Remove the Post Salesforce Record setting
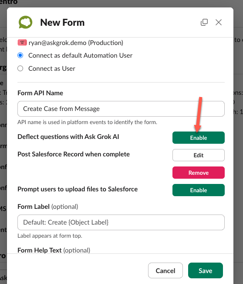This screenshot has width=243, height=284. (199, 173)
